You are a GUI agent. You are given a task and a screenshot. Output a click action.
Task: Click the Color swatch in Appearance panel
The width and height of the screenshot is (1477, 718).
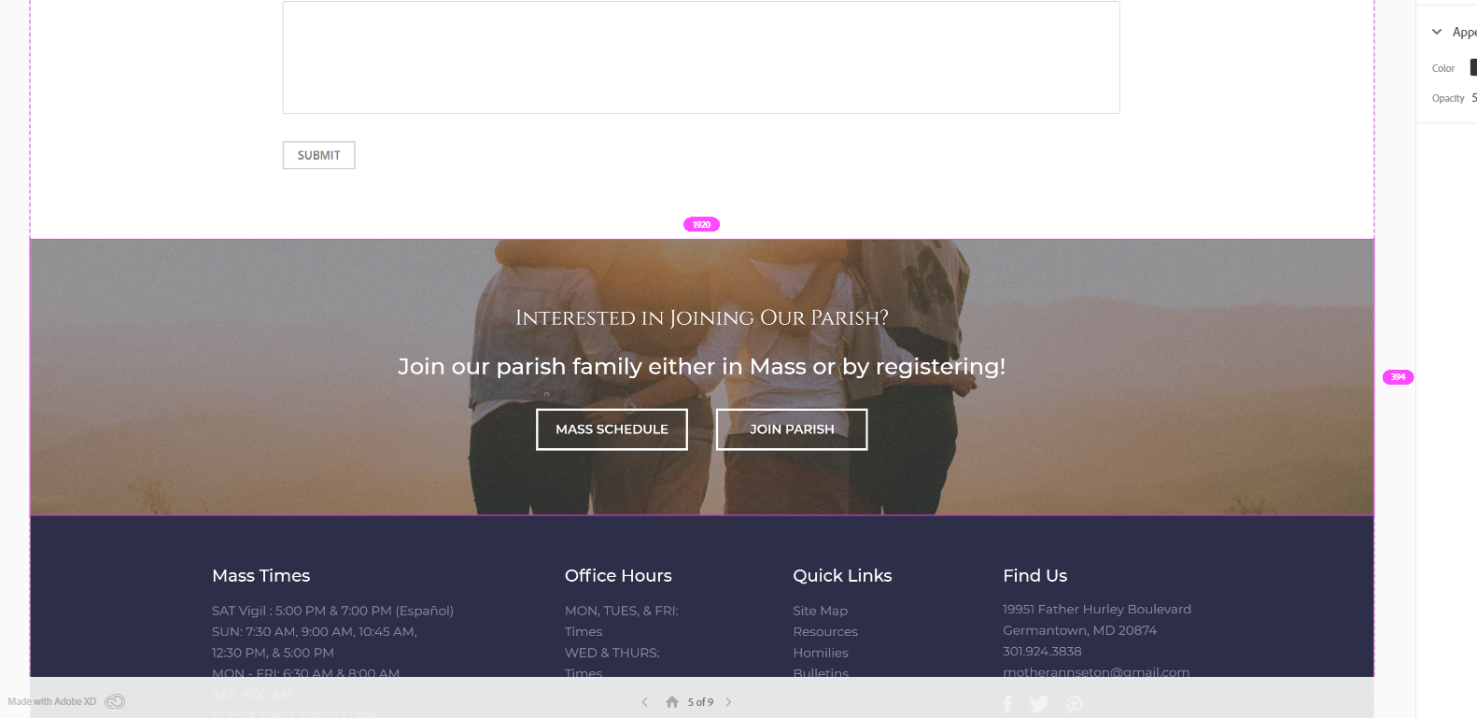1473,67
